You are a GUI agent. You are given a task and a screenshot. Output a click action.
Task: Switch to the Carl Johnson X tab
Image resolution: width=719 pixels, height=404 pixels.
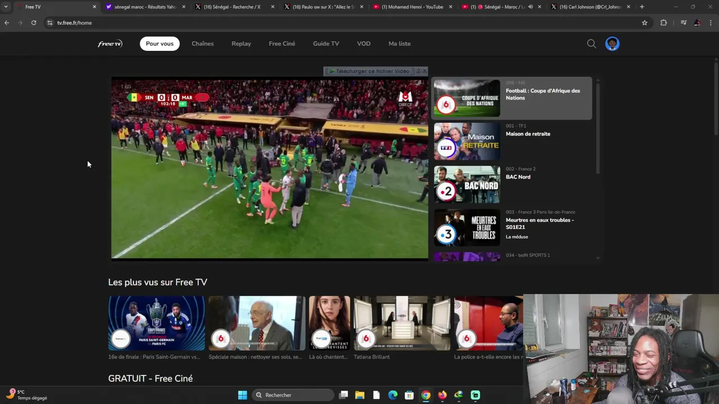point(590,7)
